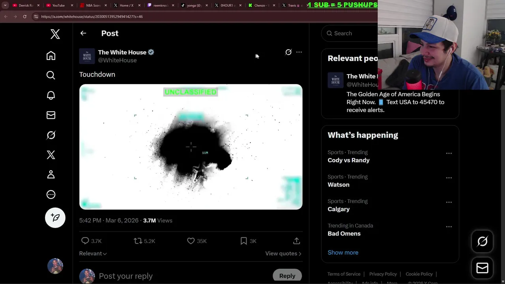Screen dimensions: 505x284
Task: Click the back arrow beside Post
Action: click(83, 34)
